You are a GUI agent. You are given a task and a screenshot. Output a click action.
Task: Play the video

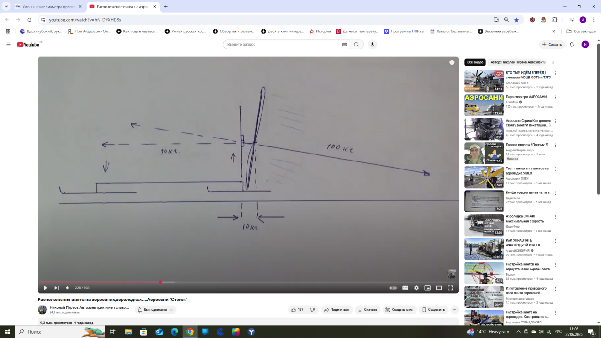pos(45,288)
